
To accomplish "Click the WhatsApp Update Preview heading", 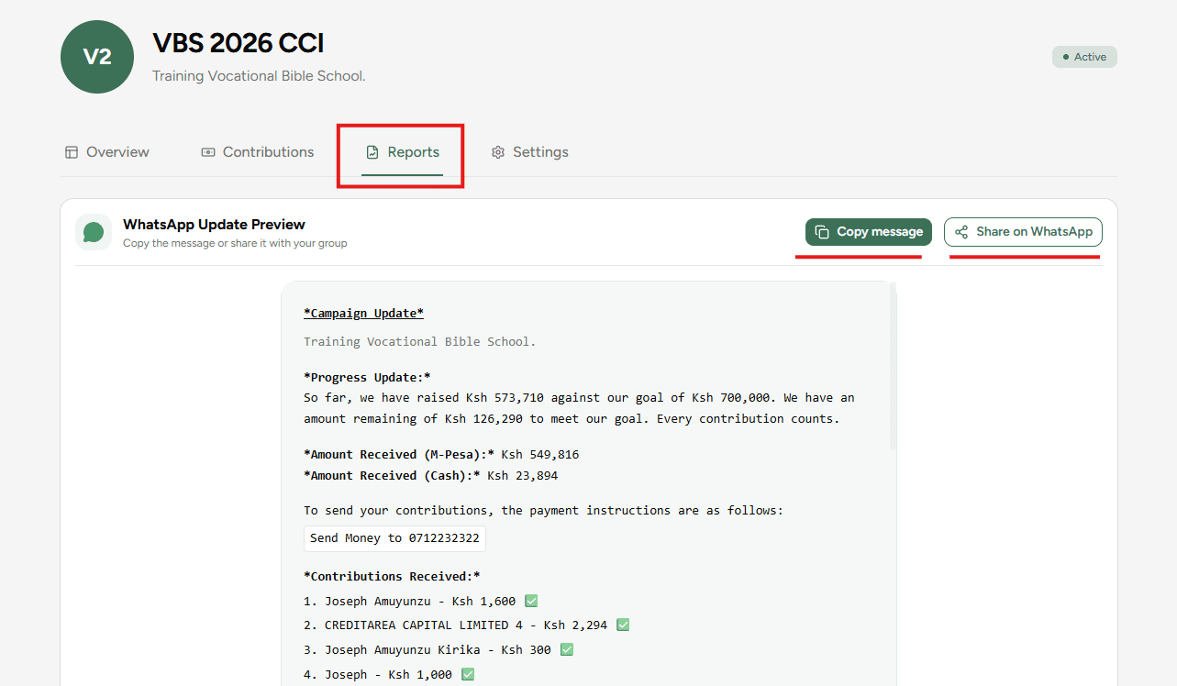I will [214, 225].
